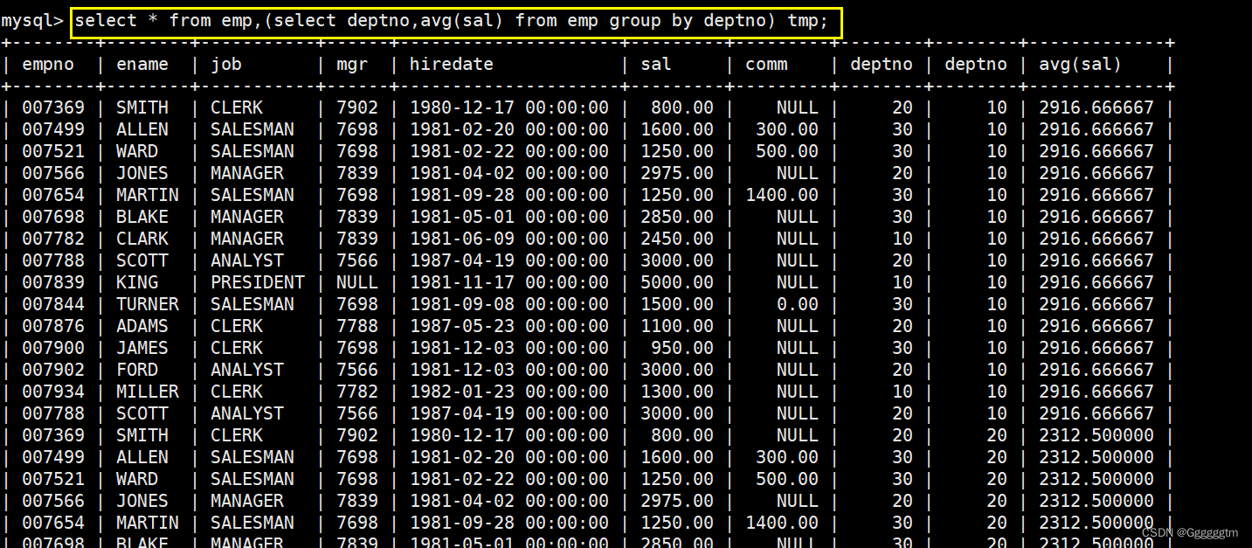Select the mgr column header
Viewport: 1252px width, 548px height.
point(352,64)
